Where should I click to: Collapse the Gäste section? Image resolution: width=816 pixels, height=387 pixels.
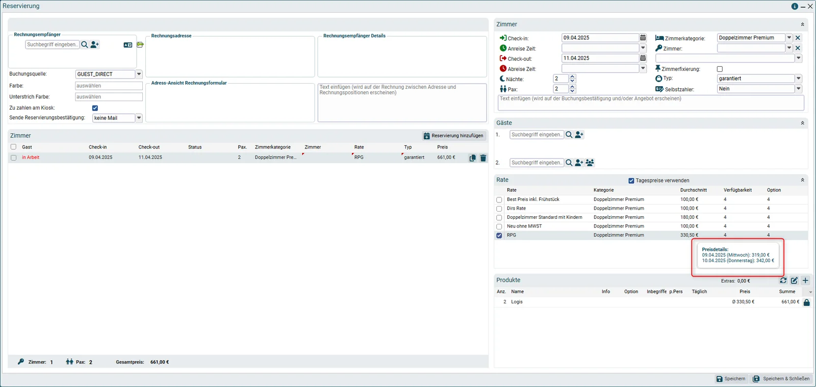tap(802, 123)
